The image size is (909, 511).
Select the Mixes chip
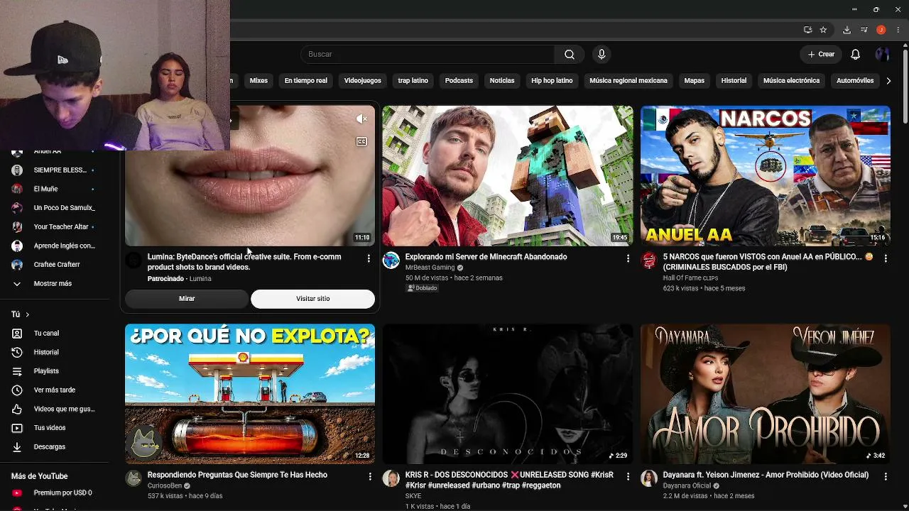tap(258, 81)
